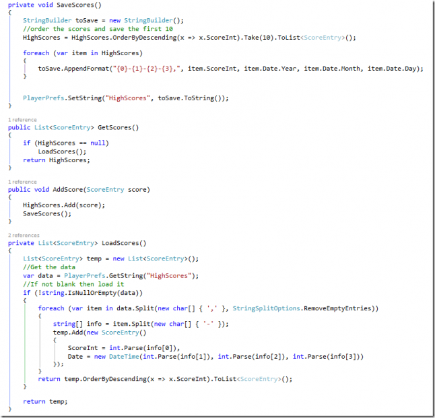435x418 pixels.
Task: Click SetString in the PlayerPrefs save line
Action: (76, 98)
